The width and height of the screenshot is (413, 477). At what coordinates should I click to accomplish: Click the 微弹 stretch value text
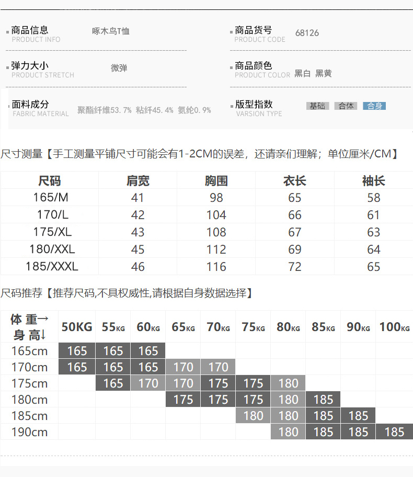pos(119,68)
